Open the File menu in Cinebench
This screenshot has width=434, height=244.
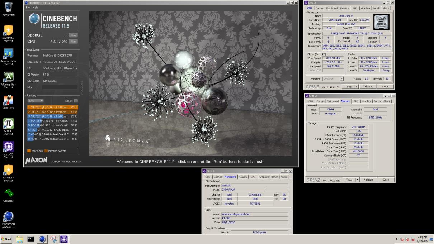(28, 6)
